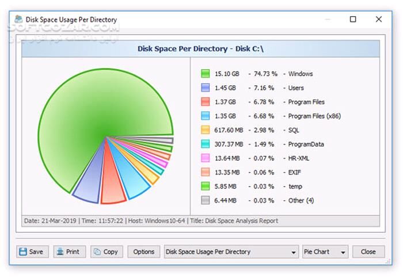Click the Save button floppy disk icon
This screenshot has width=403, height=277.
tap(22, 252)
